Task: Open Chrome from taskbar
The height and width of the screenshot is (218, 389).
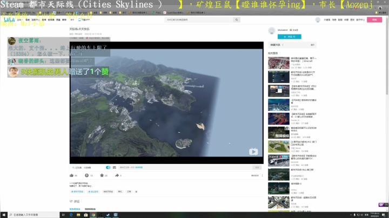Action: point(93,215)
